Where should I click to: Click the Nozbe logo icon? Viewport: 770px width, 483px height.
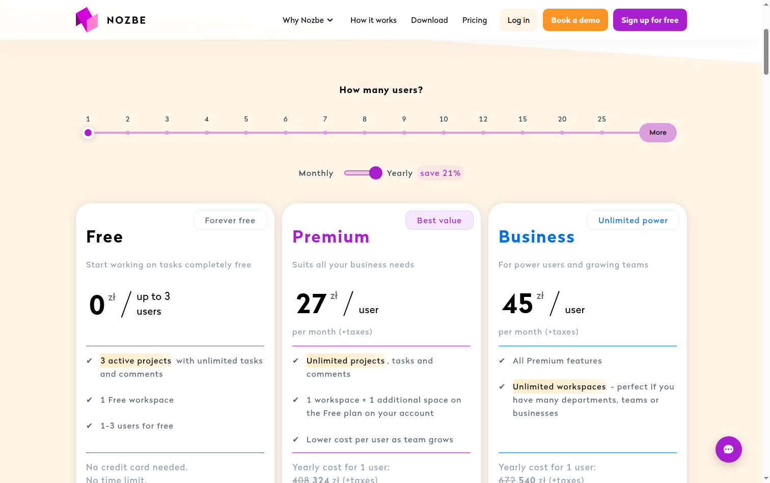87,20
